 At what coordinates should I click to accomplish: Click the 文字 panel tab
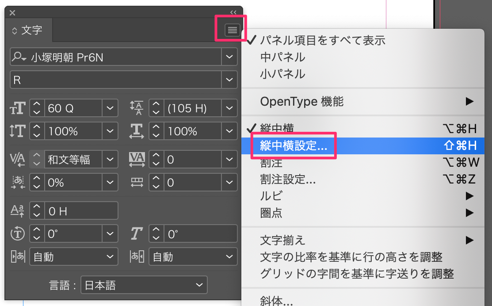(28, 30)
